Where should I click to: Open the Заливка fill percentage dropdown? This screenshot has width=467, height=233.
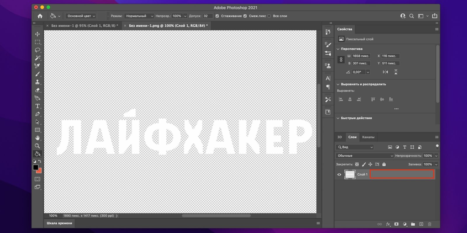(x=436, y=164)
